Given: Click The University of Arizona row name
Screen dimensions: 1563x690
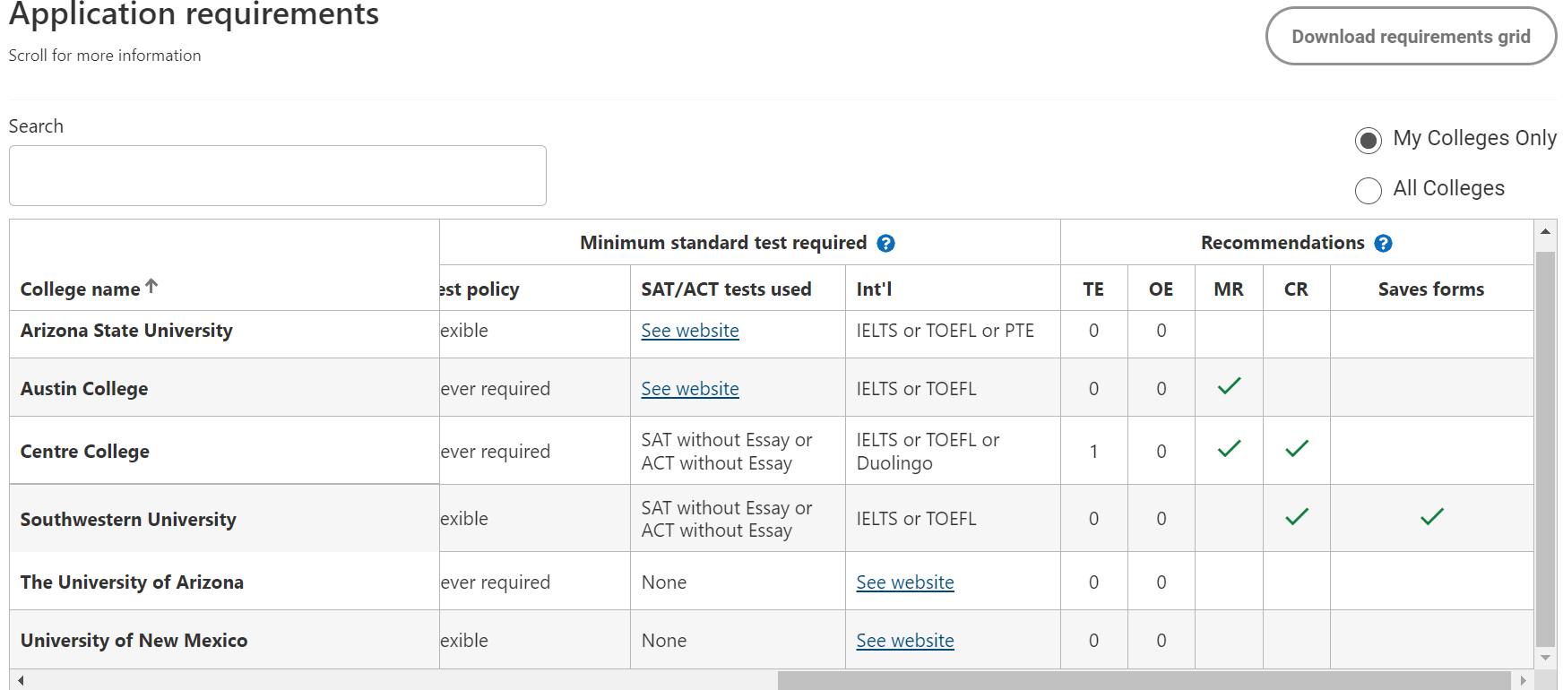Looking at the screenshot, I should click(x=132, y=582).
